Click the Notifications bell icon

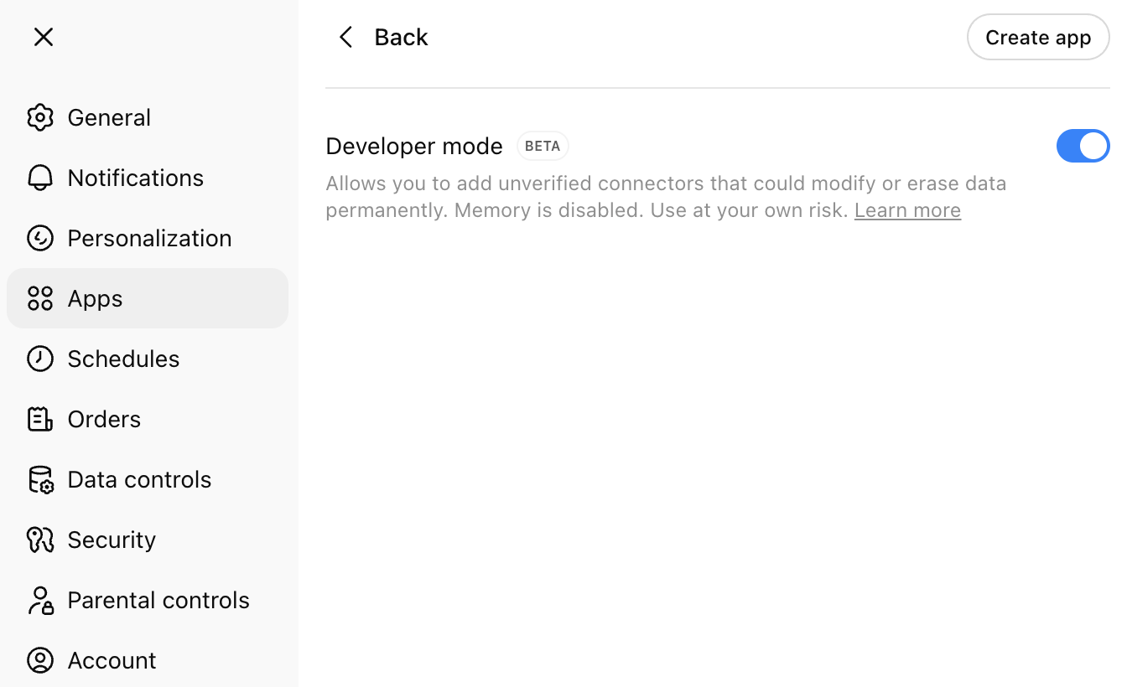click(x=39, y=178)
